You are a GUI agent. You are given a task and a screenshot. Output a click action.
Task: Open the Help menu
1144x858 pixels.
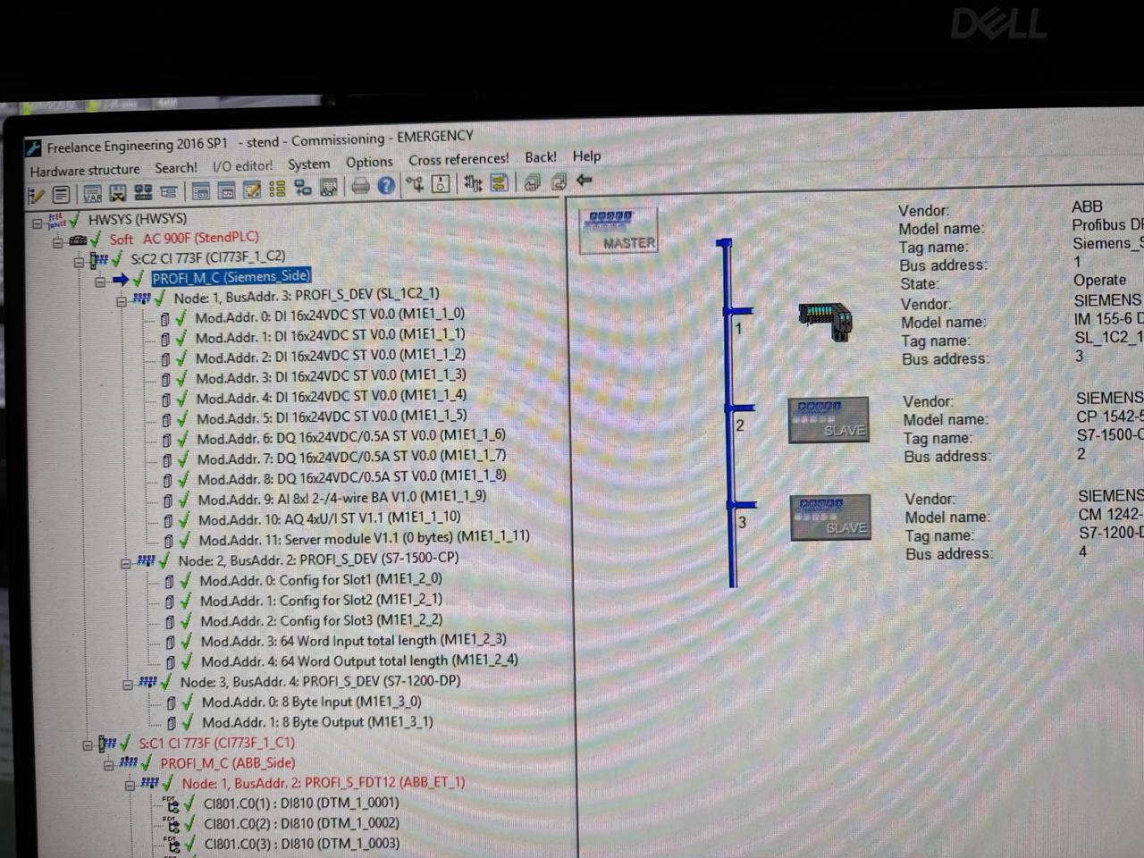586,156
